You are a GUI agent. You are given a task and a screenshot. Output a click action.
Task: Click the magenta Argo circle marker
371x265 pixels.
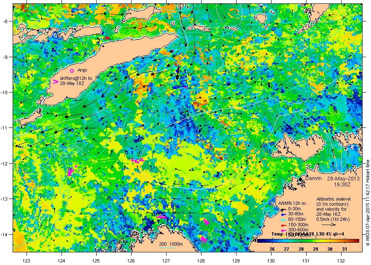(72, 71)
